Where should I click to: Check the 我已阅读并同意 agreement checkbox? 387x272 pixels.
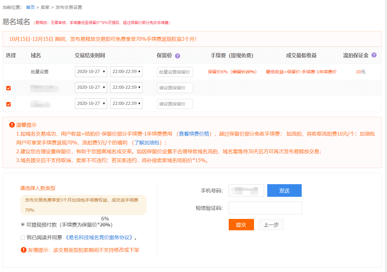tap(22, 237)
